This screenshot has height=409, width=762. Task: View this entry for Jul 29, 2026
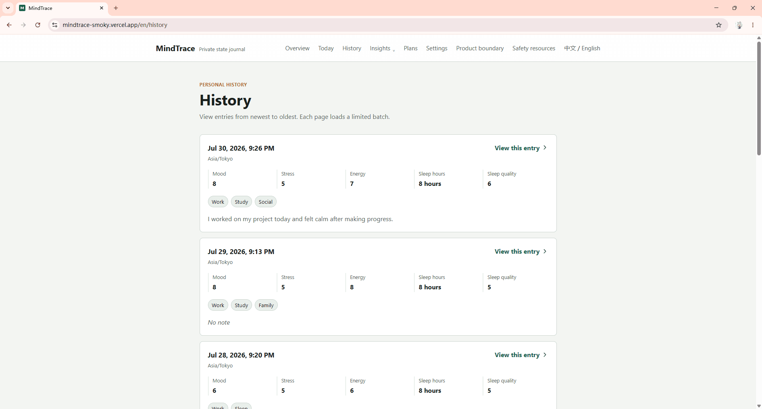point(521,251)
